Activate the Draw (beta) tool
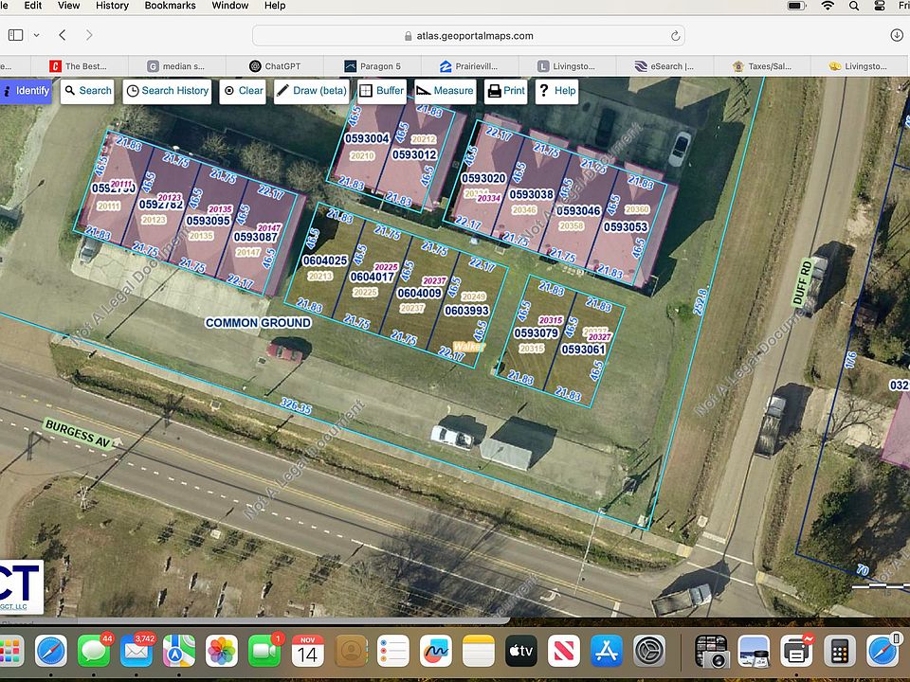The height and width of the screenshot is (682, 910). tap(311, 91)
